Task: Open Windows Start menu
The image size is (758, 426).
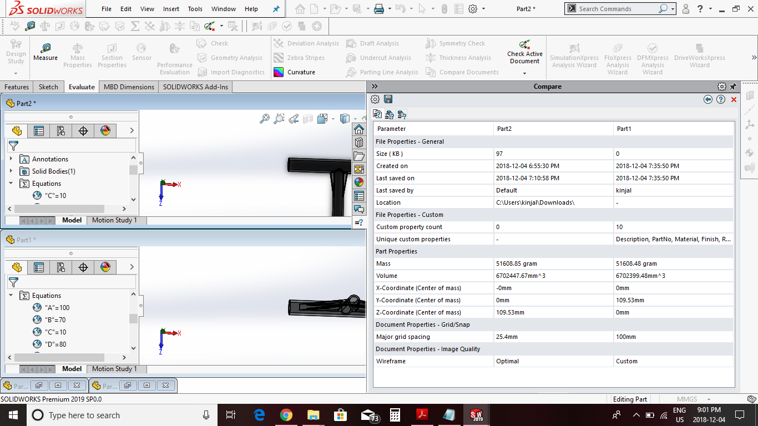Action: [x=13, y=415]
